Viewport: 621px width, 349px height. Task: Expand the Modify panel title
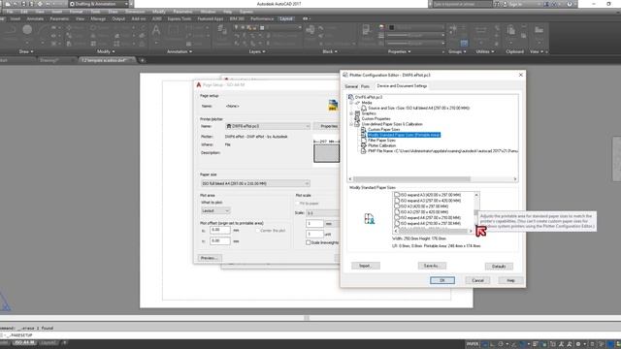coord(106,51)
